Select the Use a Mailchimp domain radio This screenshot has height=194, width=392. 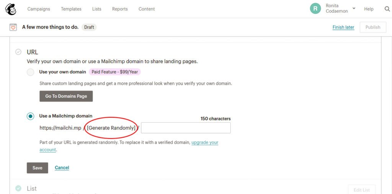31,117
